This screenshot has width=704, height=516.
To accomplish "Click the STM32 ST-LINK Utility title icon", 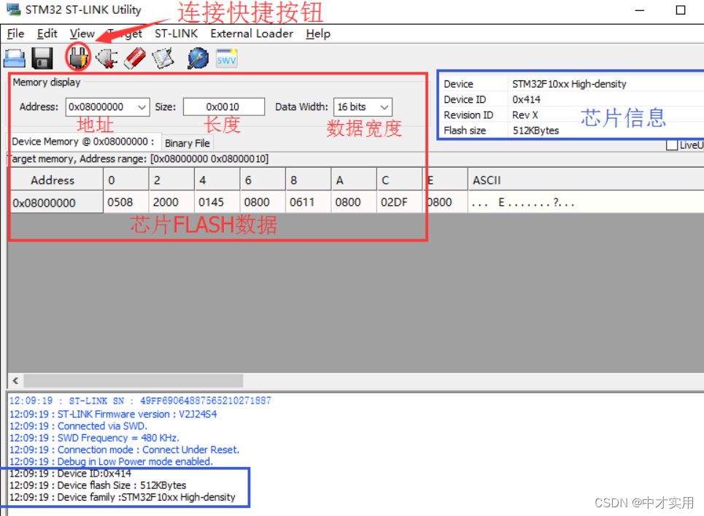I will (13, 9).
